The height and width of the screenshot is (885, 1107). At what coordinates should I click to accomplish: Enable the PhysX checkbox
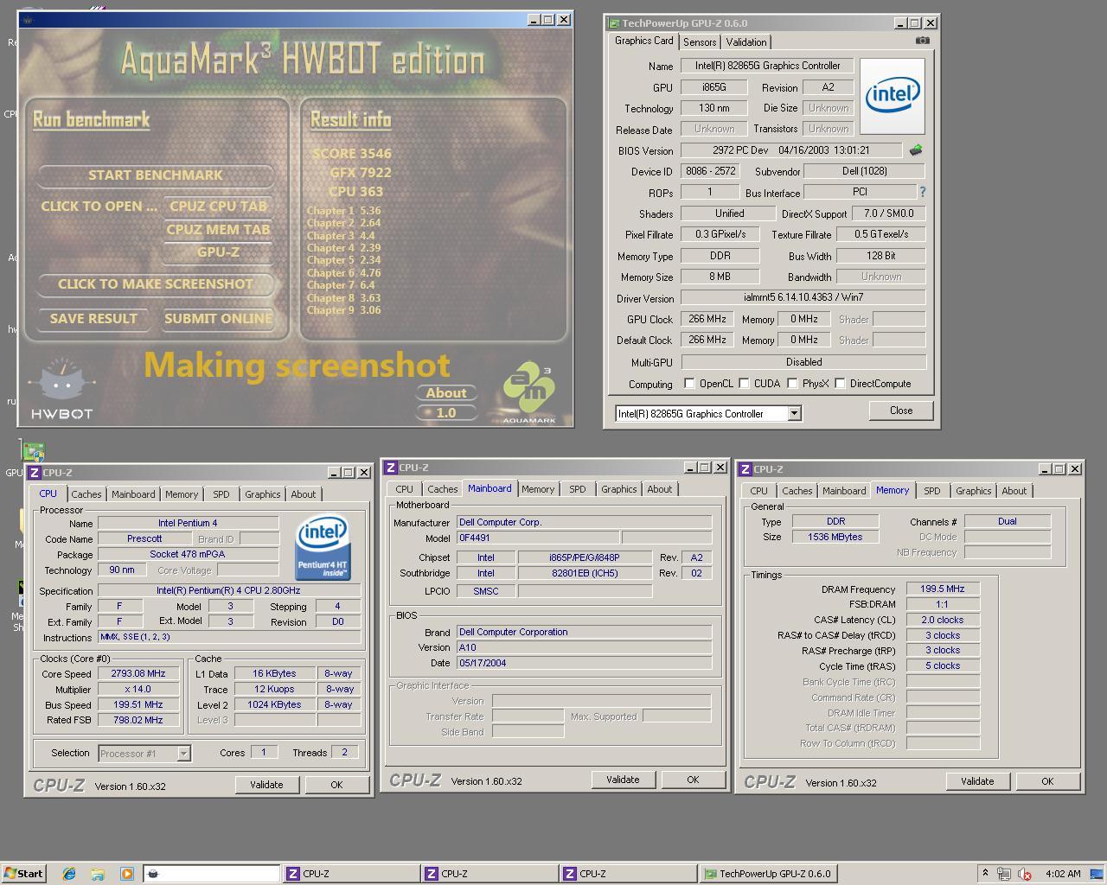click(x=792, y=384)
